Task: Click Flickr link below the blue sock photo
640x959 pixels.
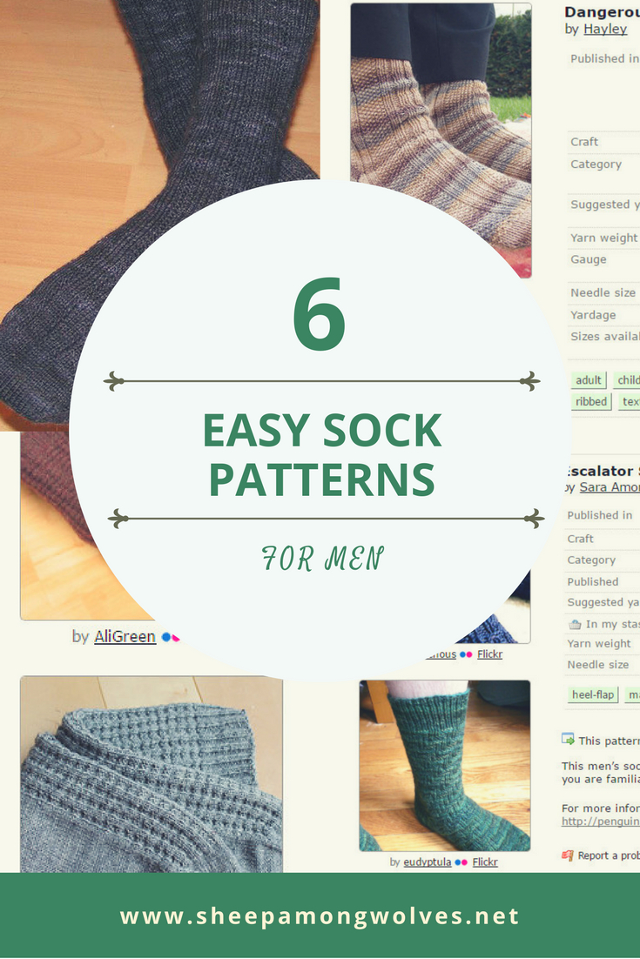Action: click(x=489, y=654)
